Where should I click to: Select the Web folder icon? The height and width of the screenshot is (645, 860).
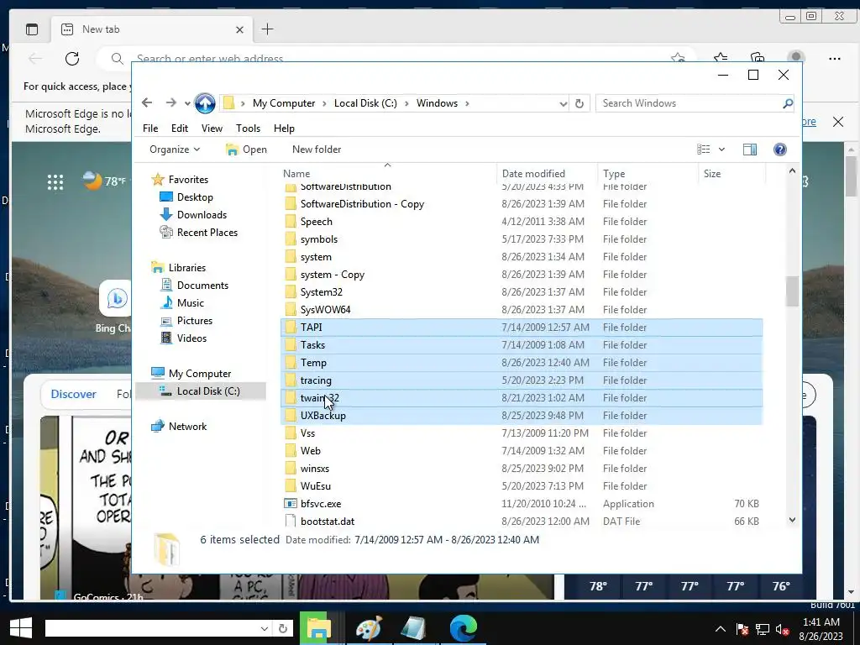click(x=291, y=451)
